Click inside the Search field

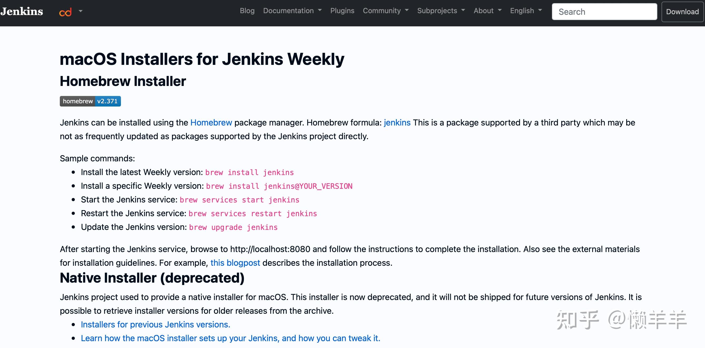604,12
